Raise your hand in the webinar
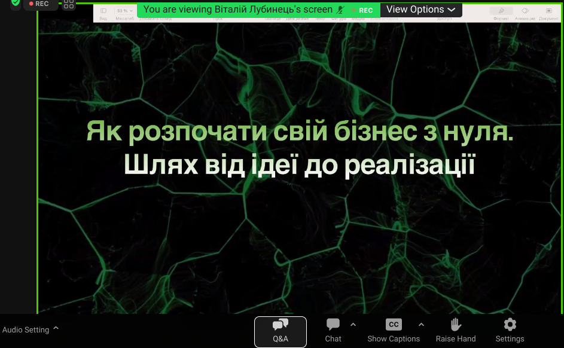 456,331
